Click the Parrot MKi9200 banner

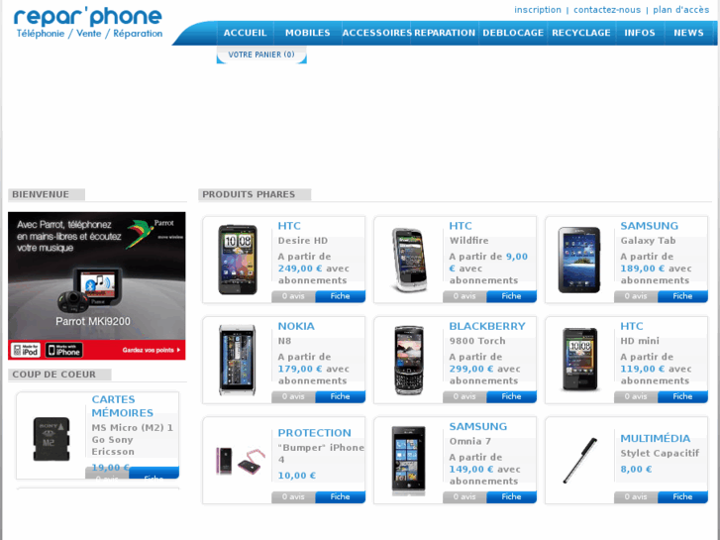(x=97, y=285)
